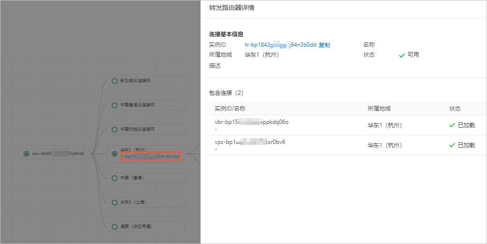
Task: Click 华东1（杭州）region in the vbr-bp15 row
Action: pyautogui.click(x=385, y=125)
